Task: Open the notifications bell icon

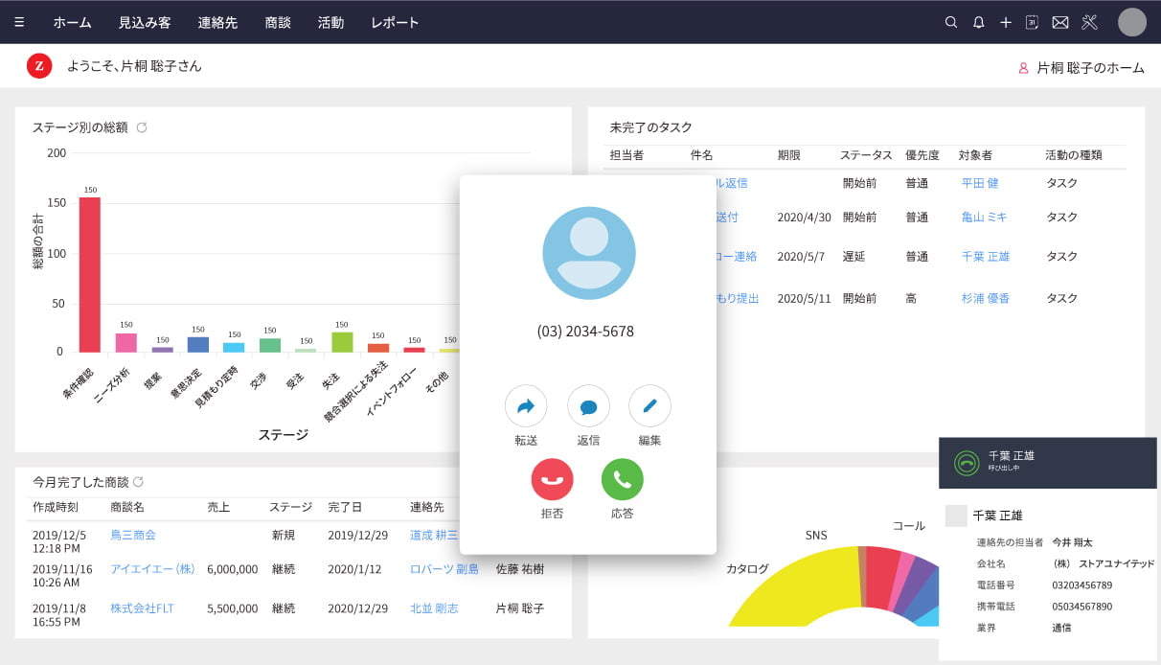Action: tap(978, 22)
